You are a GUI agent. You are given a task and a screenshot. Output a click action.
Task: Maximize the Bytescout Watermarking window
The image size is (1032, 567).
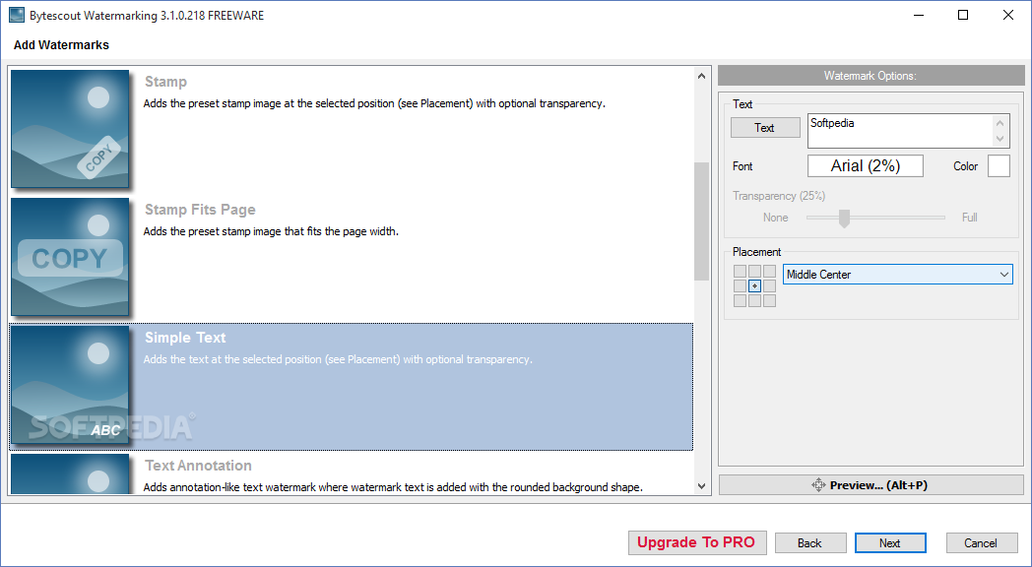[x=963, y=15]
